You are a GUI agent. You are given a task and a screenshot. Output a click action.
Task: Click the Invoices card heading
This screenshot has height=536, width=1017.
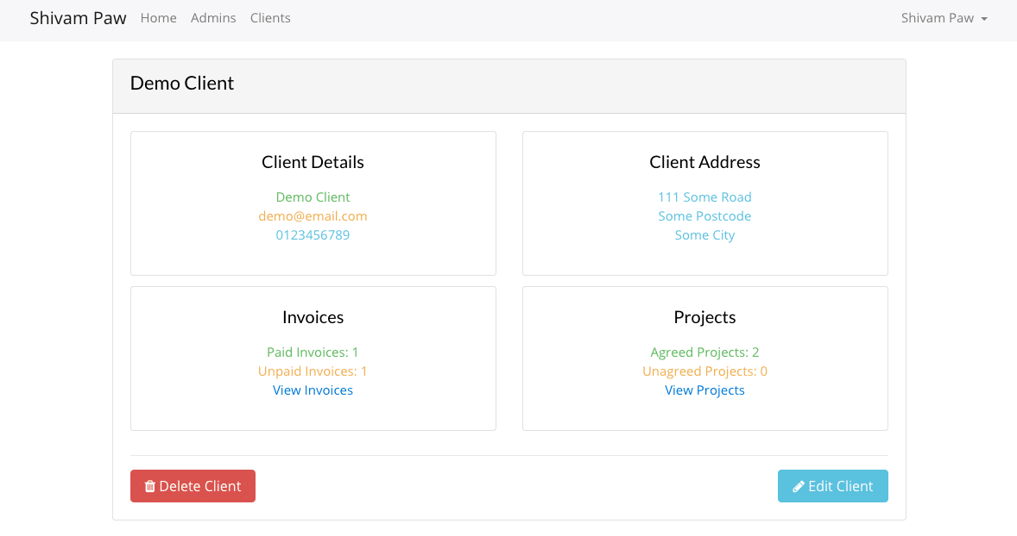click(313, 317)
